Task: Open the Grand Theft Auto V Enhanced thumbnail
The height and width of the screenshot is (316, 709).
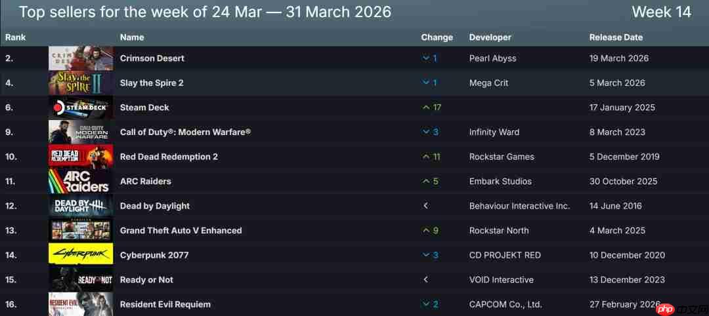Action: pos(81,231)
